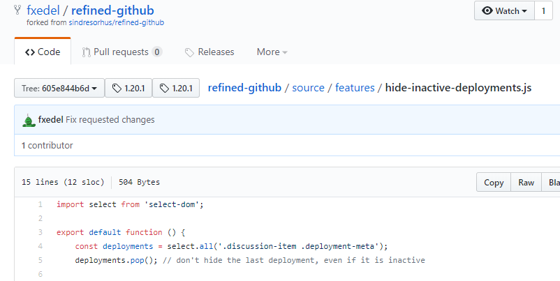
Task: Open the Pull requests tab
Action: 122,52
